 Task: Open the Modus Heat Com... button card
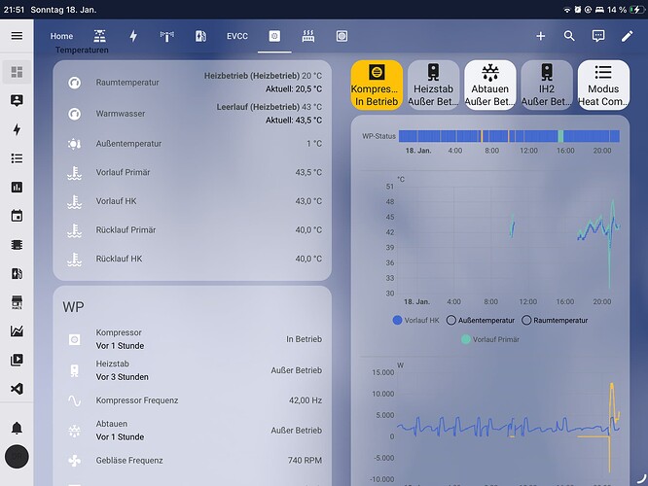603,86
